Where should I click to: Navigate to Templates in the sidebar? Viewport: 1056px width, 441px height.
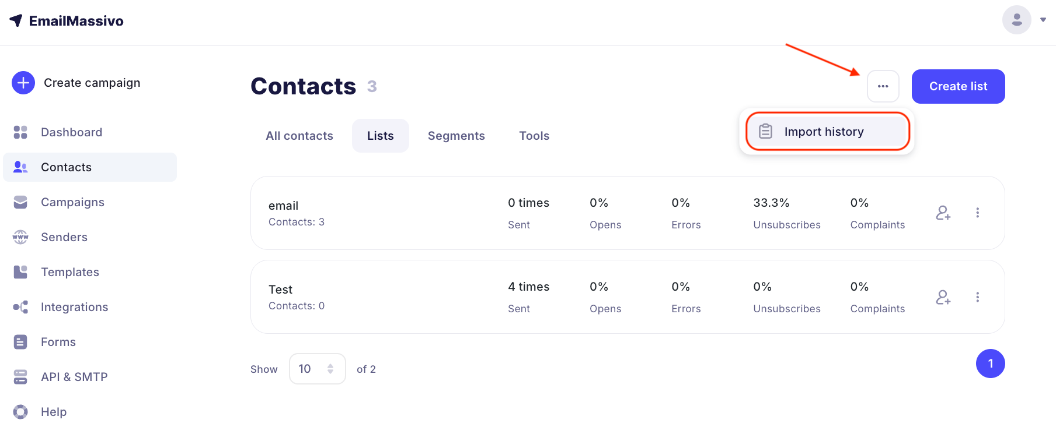point(69,272)
